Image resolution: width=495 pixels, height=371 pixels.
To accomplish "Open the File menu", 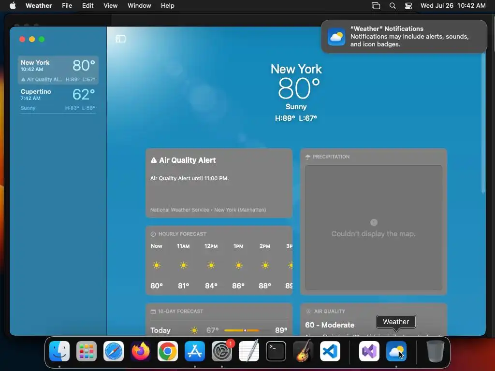I will tap(67, 5).
